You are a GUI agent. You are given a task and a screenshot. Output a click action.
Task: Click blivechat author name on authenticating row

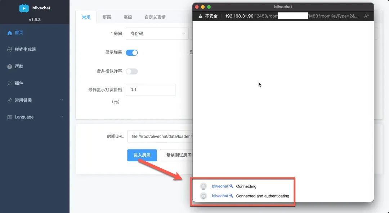[x=220, y=196]
